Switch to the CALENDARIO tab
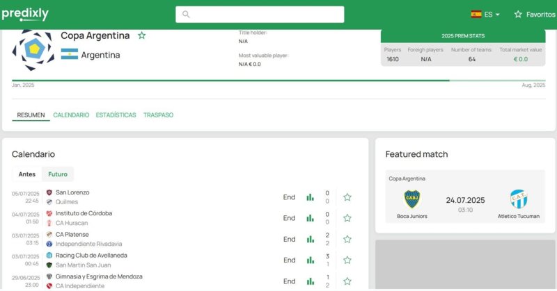The width and height of the screenshot is (557, 291). 71,115
